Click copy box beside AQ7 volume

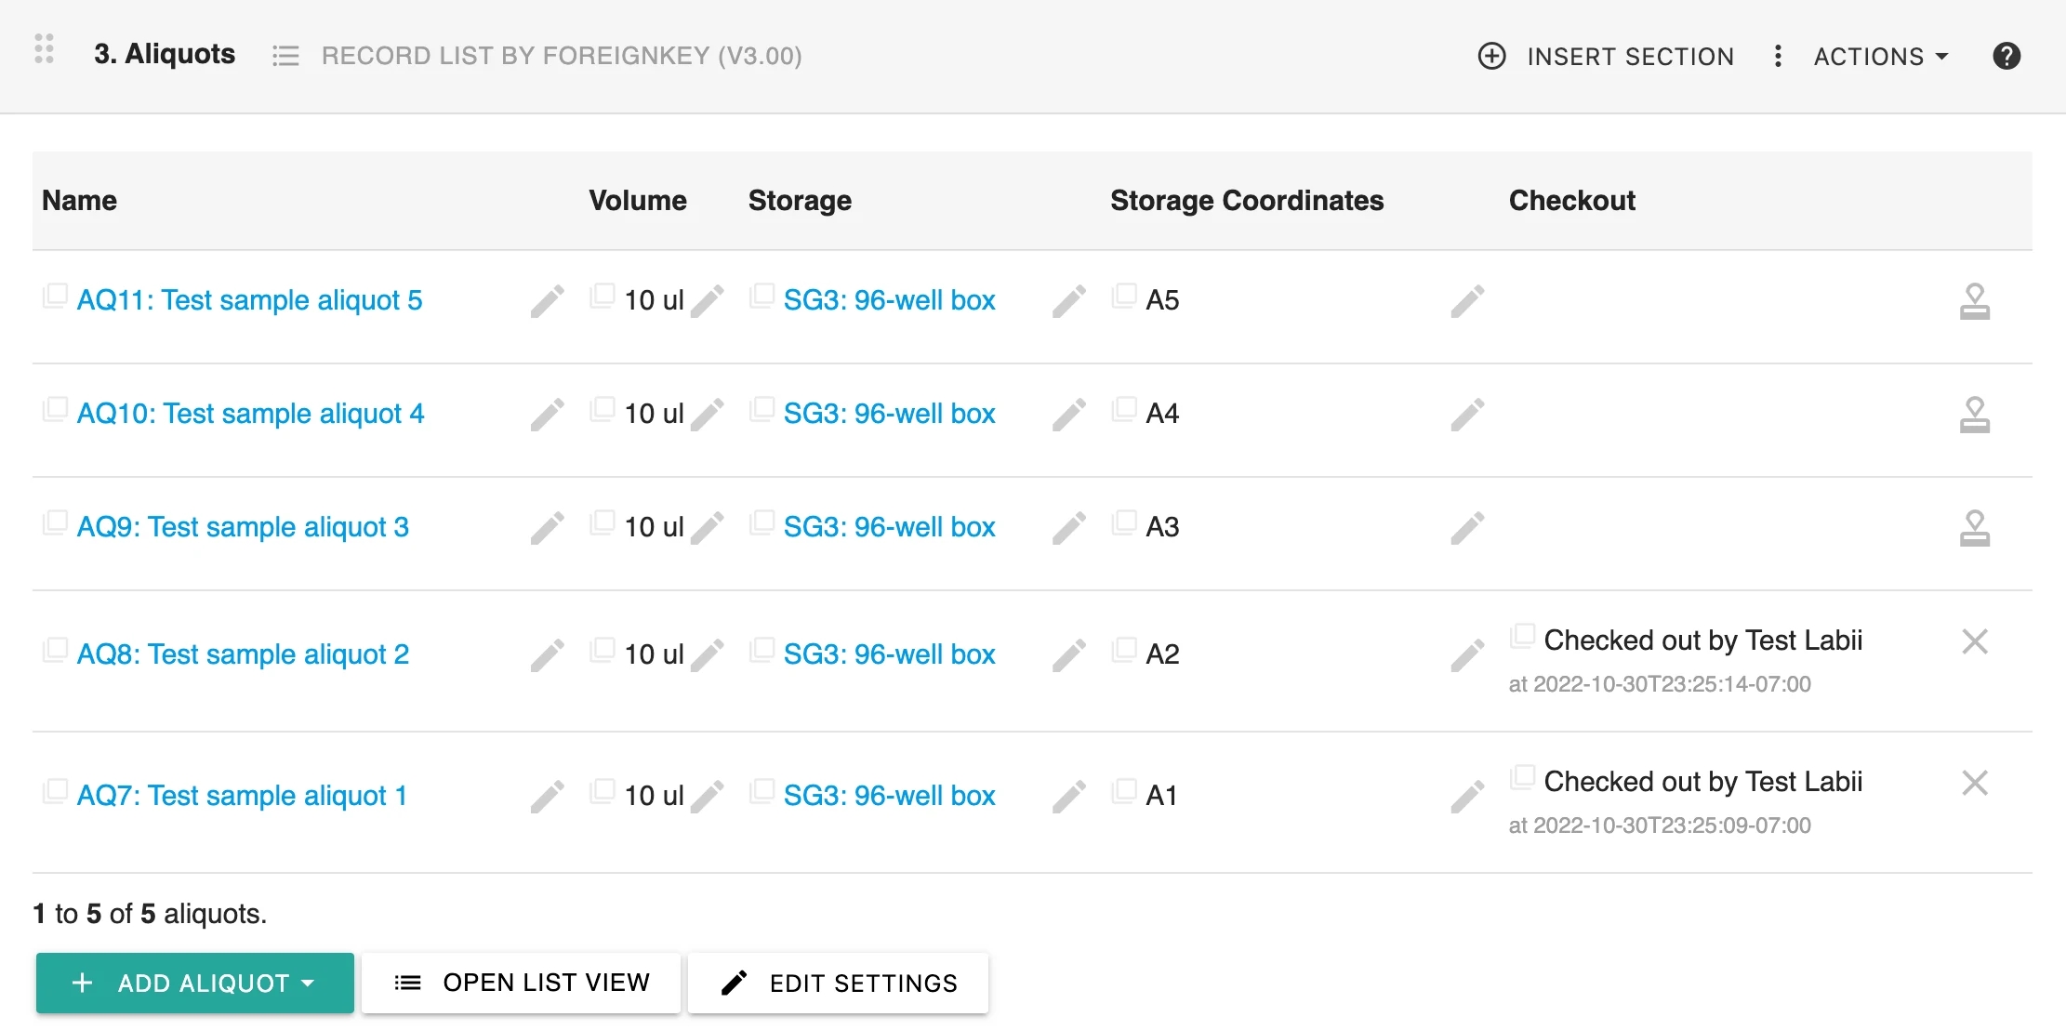tap(603, 791)
